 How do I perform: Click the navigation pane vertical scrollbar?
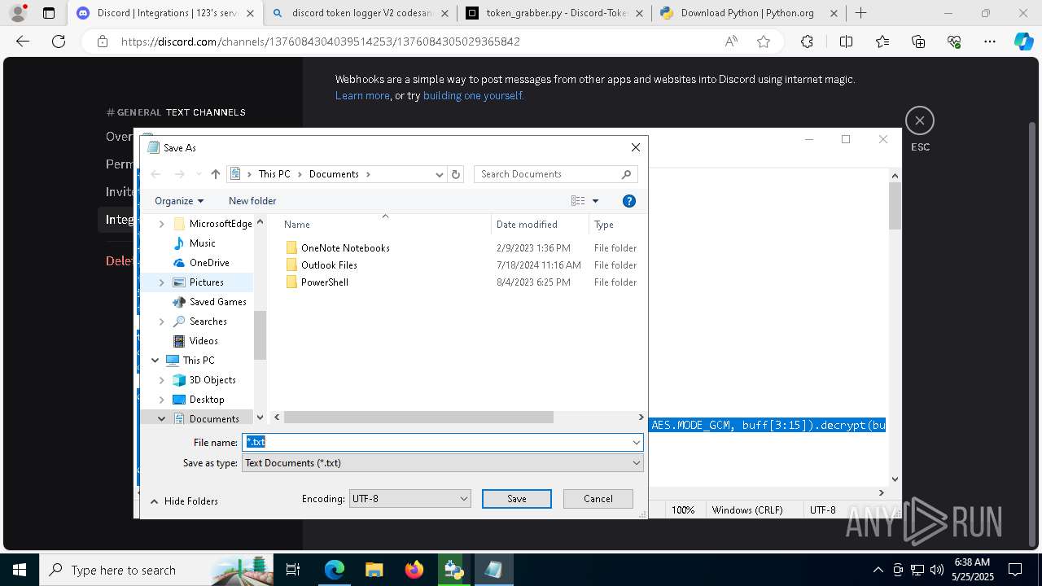260,335
